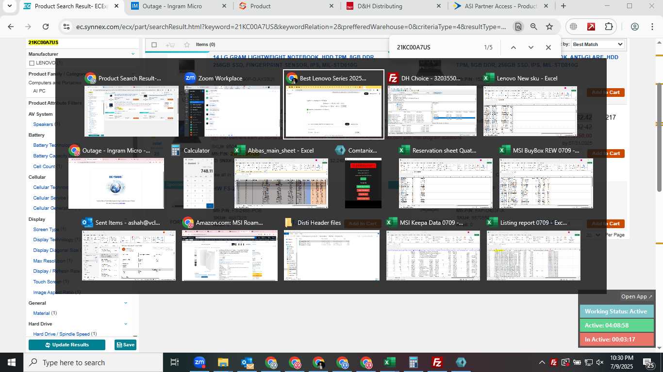Switch to Sent Items Outlook window
This screenshot has height=372, width=663.
click(x=129, y=255)
